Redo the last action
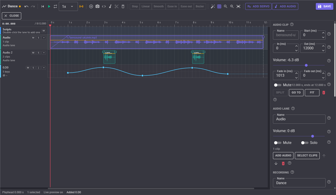 pos(33,7)
